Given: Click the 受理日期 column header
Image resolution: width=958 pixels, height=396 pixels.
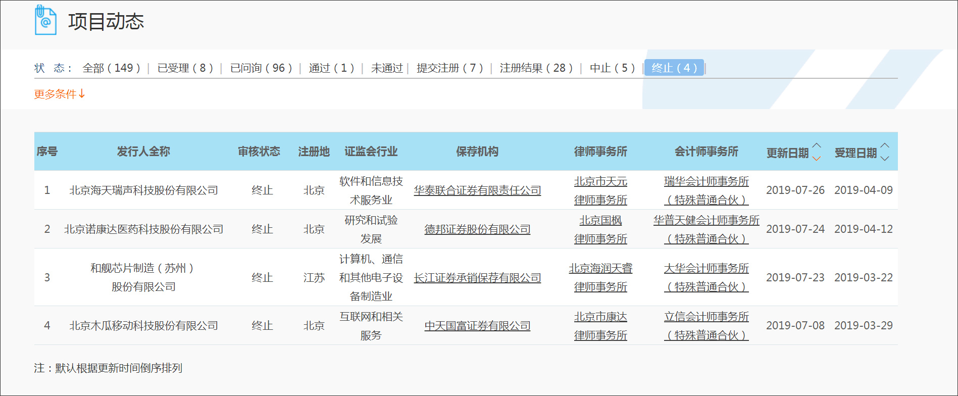Looking at the screenshot, I should (x=855, y=153).
